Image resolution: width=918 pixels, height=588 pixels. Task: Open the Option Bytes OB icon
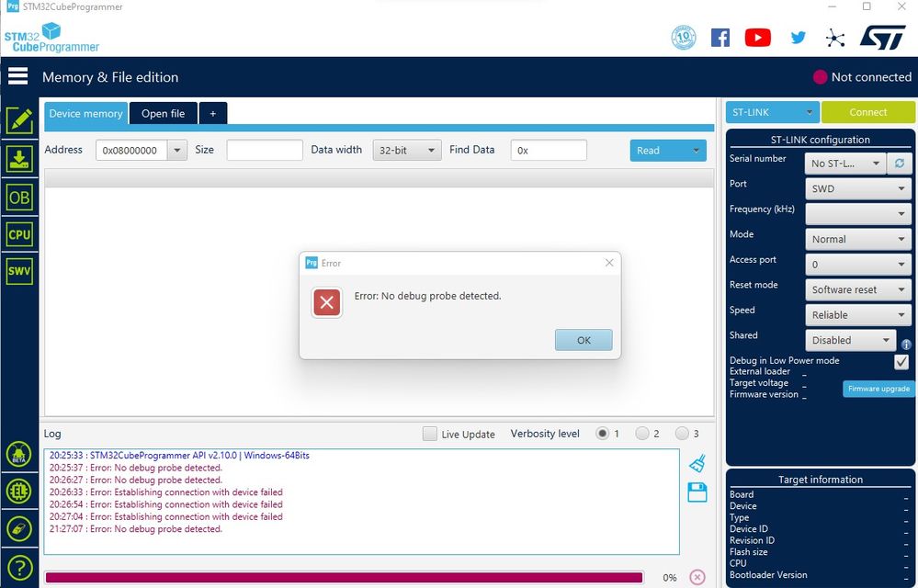tap(19, 198)
